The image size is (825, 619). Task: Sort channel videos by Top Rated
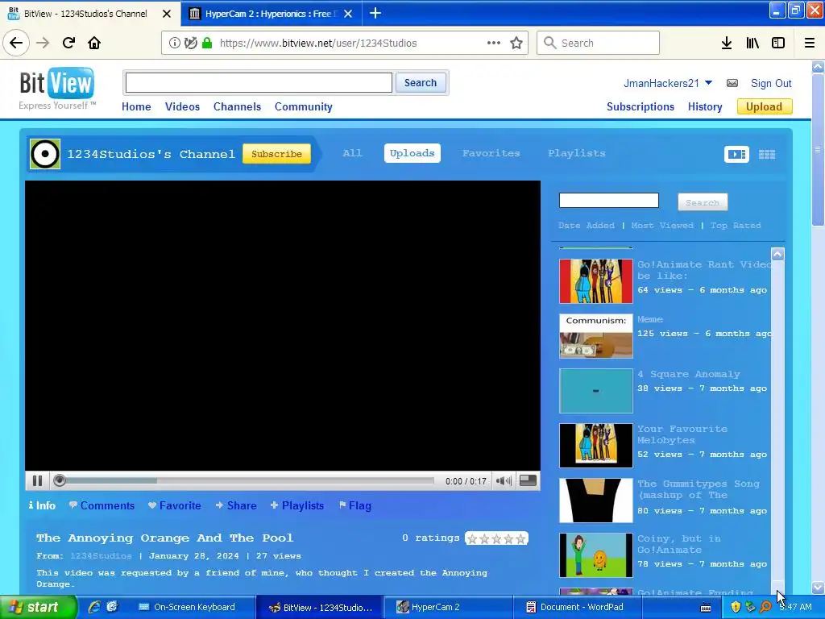click(736, 226)
